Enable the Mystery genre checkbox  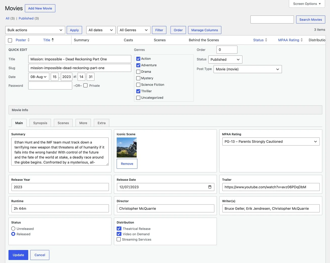[138, 78]
